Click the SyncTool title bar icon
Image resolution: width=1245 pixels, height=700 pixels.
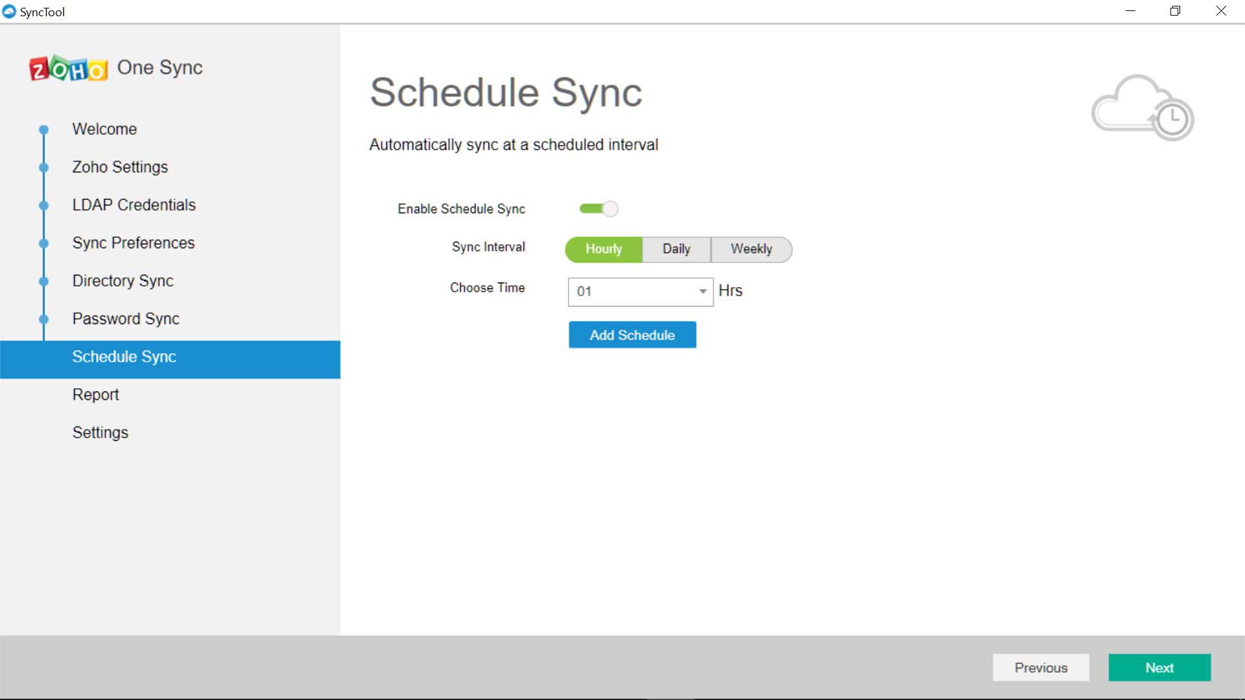click(x=9, y=12)
